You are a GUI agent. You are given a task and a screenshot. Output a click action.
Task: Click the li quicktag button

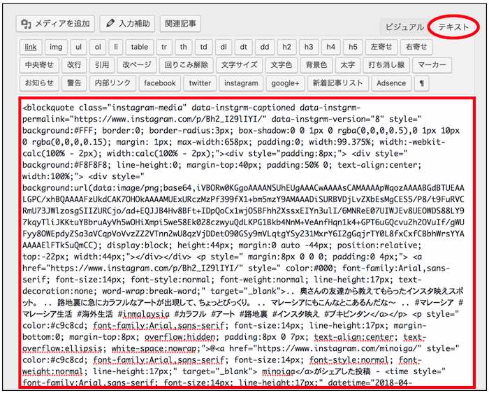pyautogui.click(x=116, y=47)
